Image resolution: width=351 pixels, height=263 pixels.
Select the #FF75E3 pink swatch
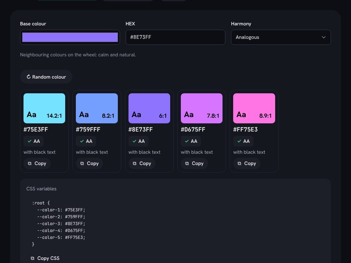click(254, 108)
